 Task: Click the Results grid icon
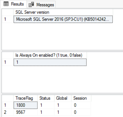pyautogui.click(x=6, y=4)
